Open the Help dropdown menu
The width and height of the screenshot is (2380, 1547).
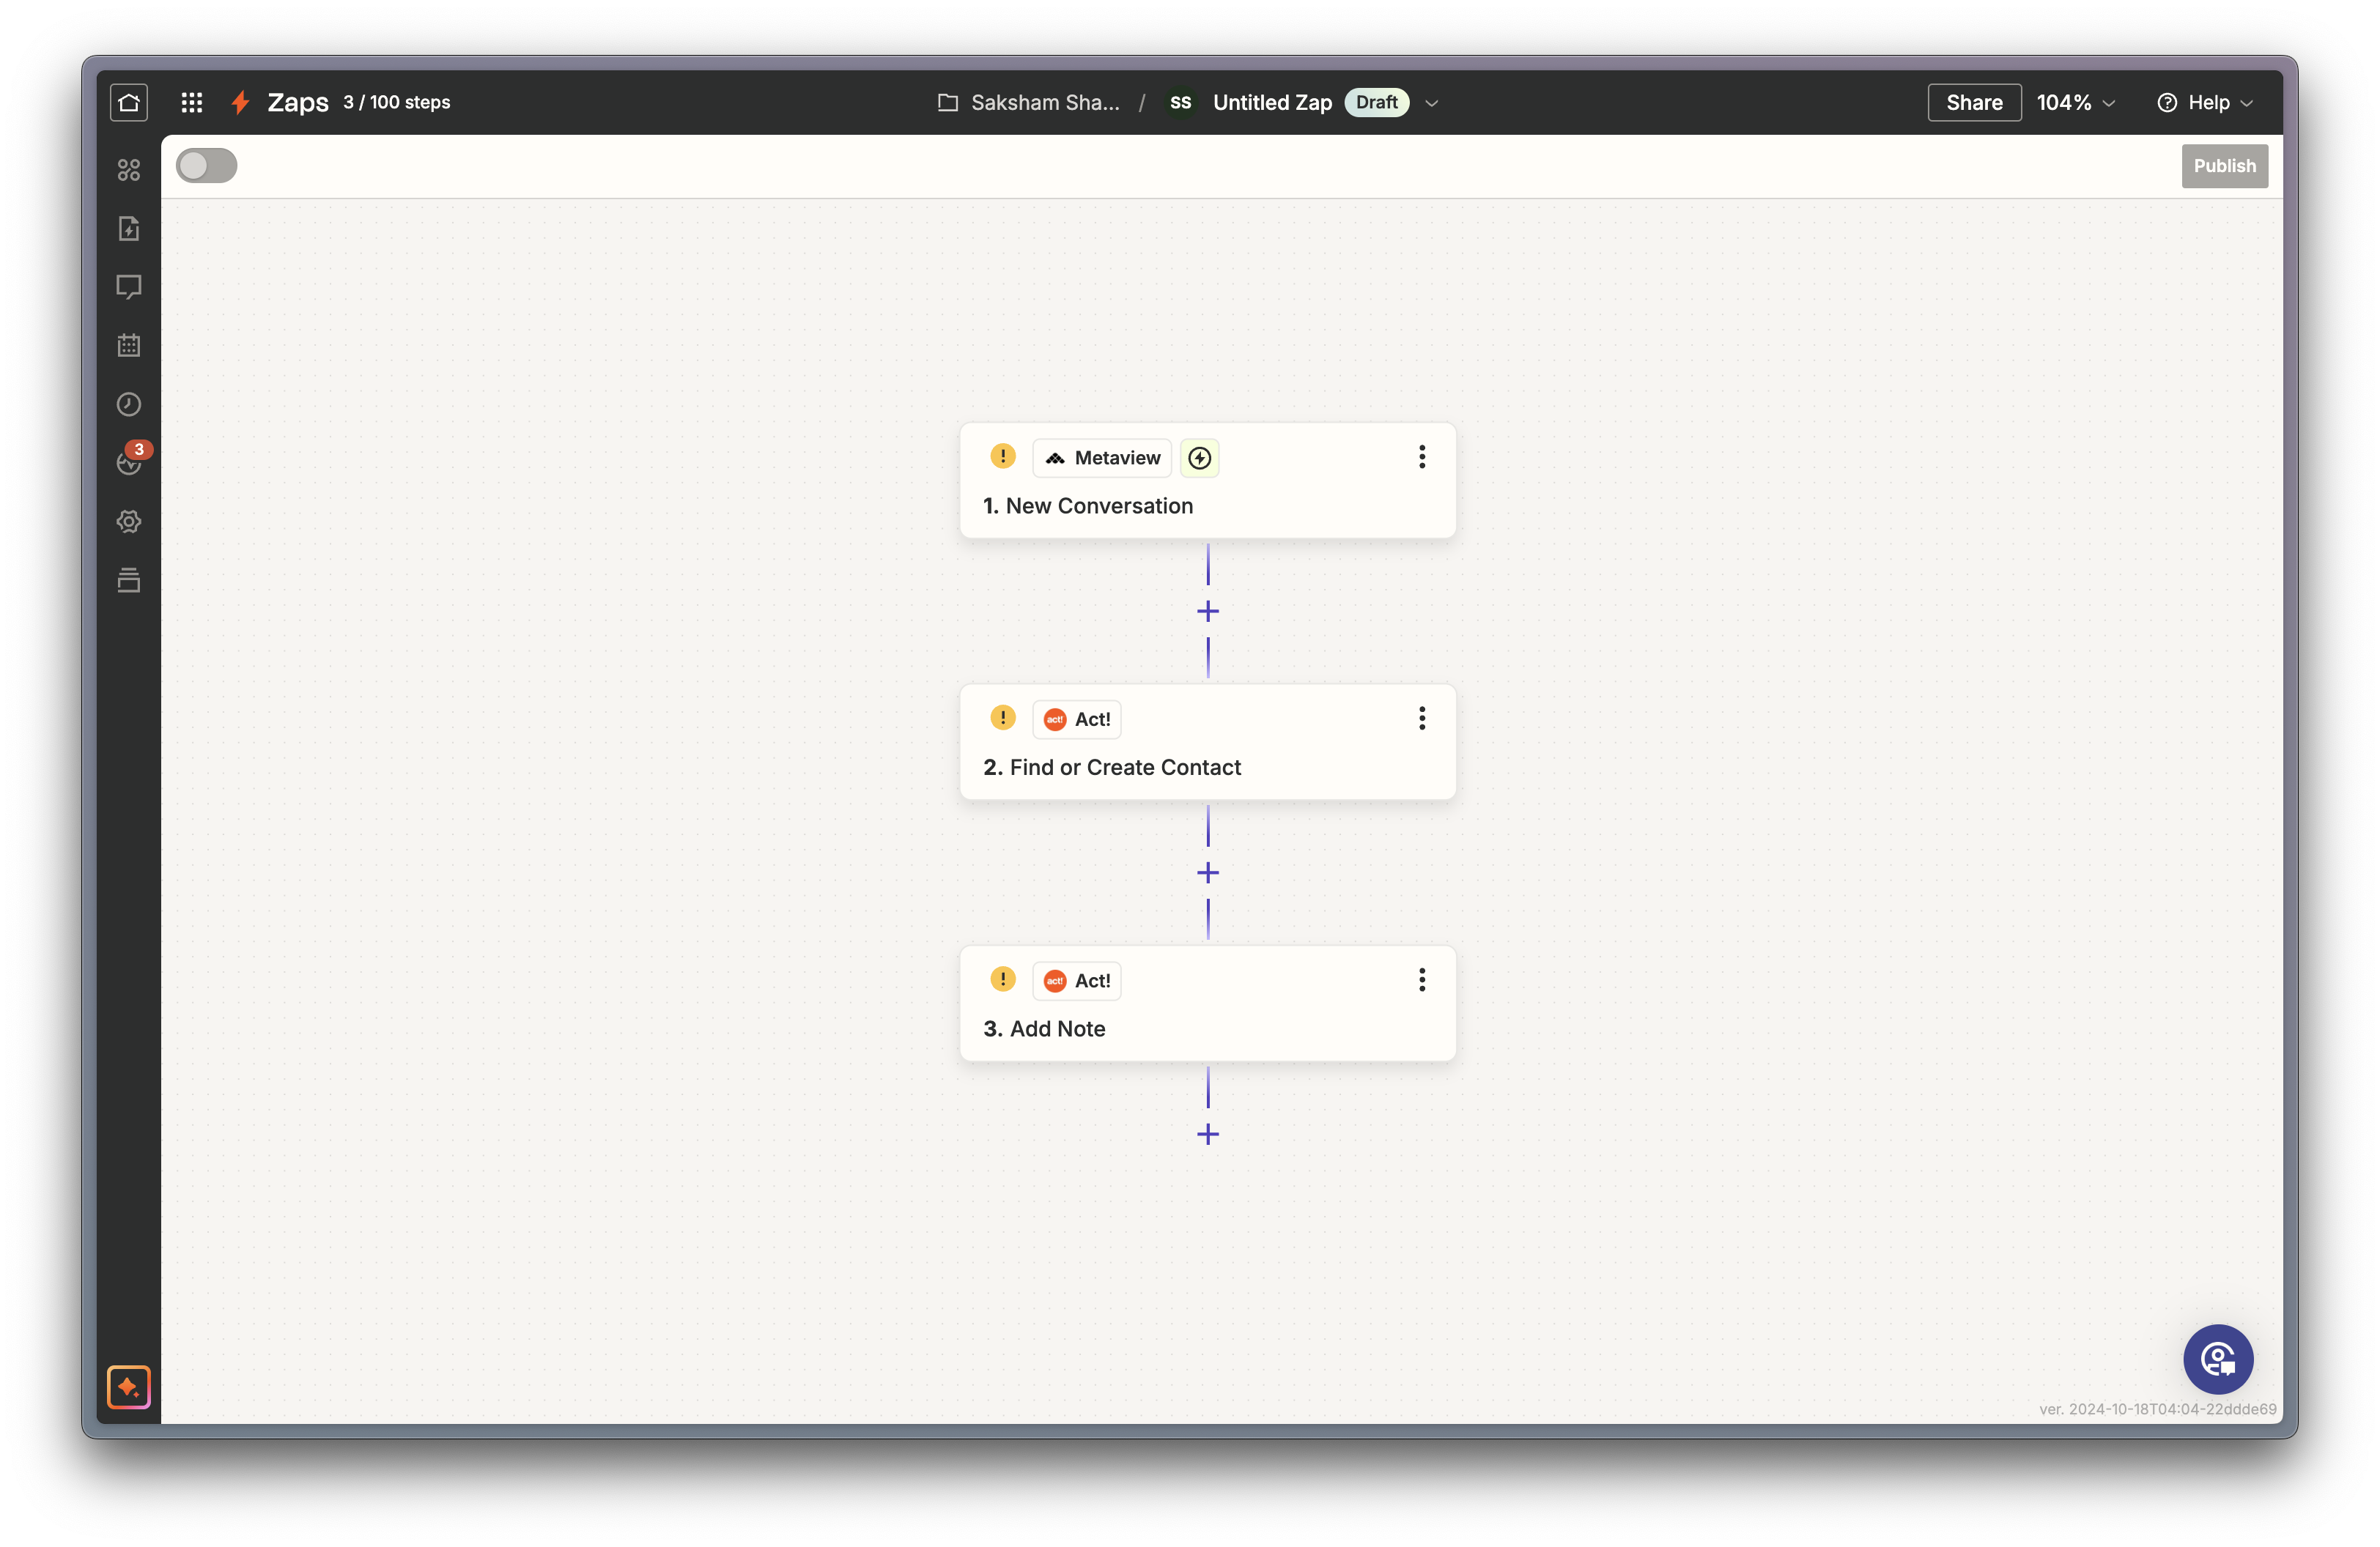click(x=2205, y=103)
